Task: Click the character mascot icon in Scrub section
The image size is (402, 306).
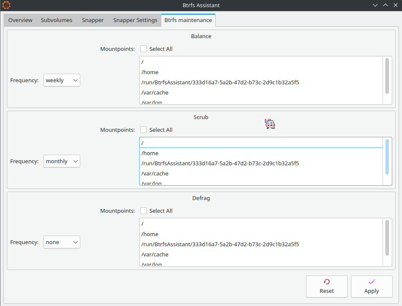Action: click(270, 124)
